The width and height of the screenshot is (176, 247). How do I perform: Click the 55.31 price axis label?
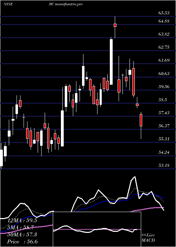[164, 139]
